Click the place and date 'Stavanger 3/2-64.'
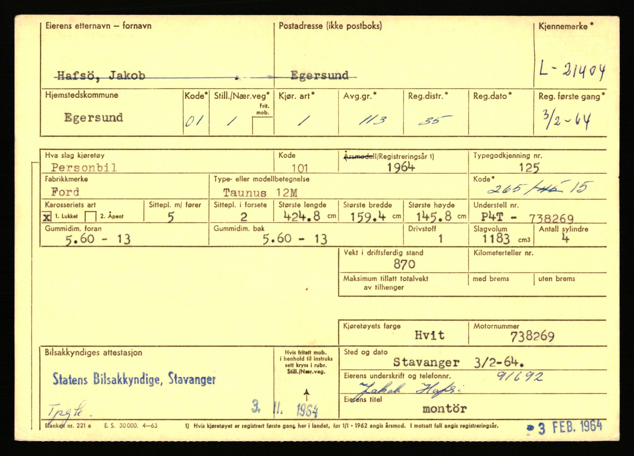 [x=458, y=362]
